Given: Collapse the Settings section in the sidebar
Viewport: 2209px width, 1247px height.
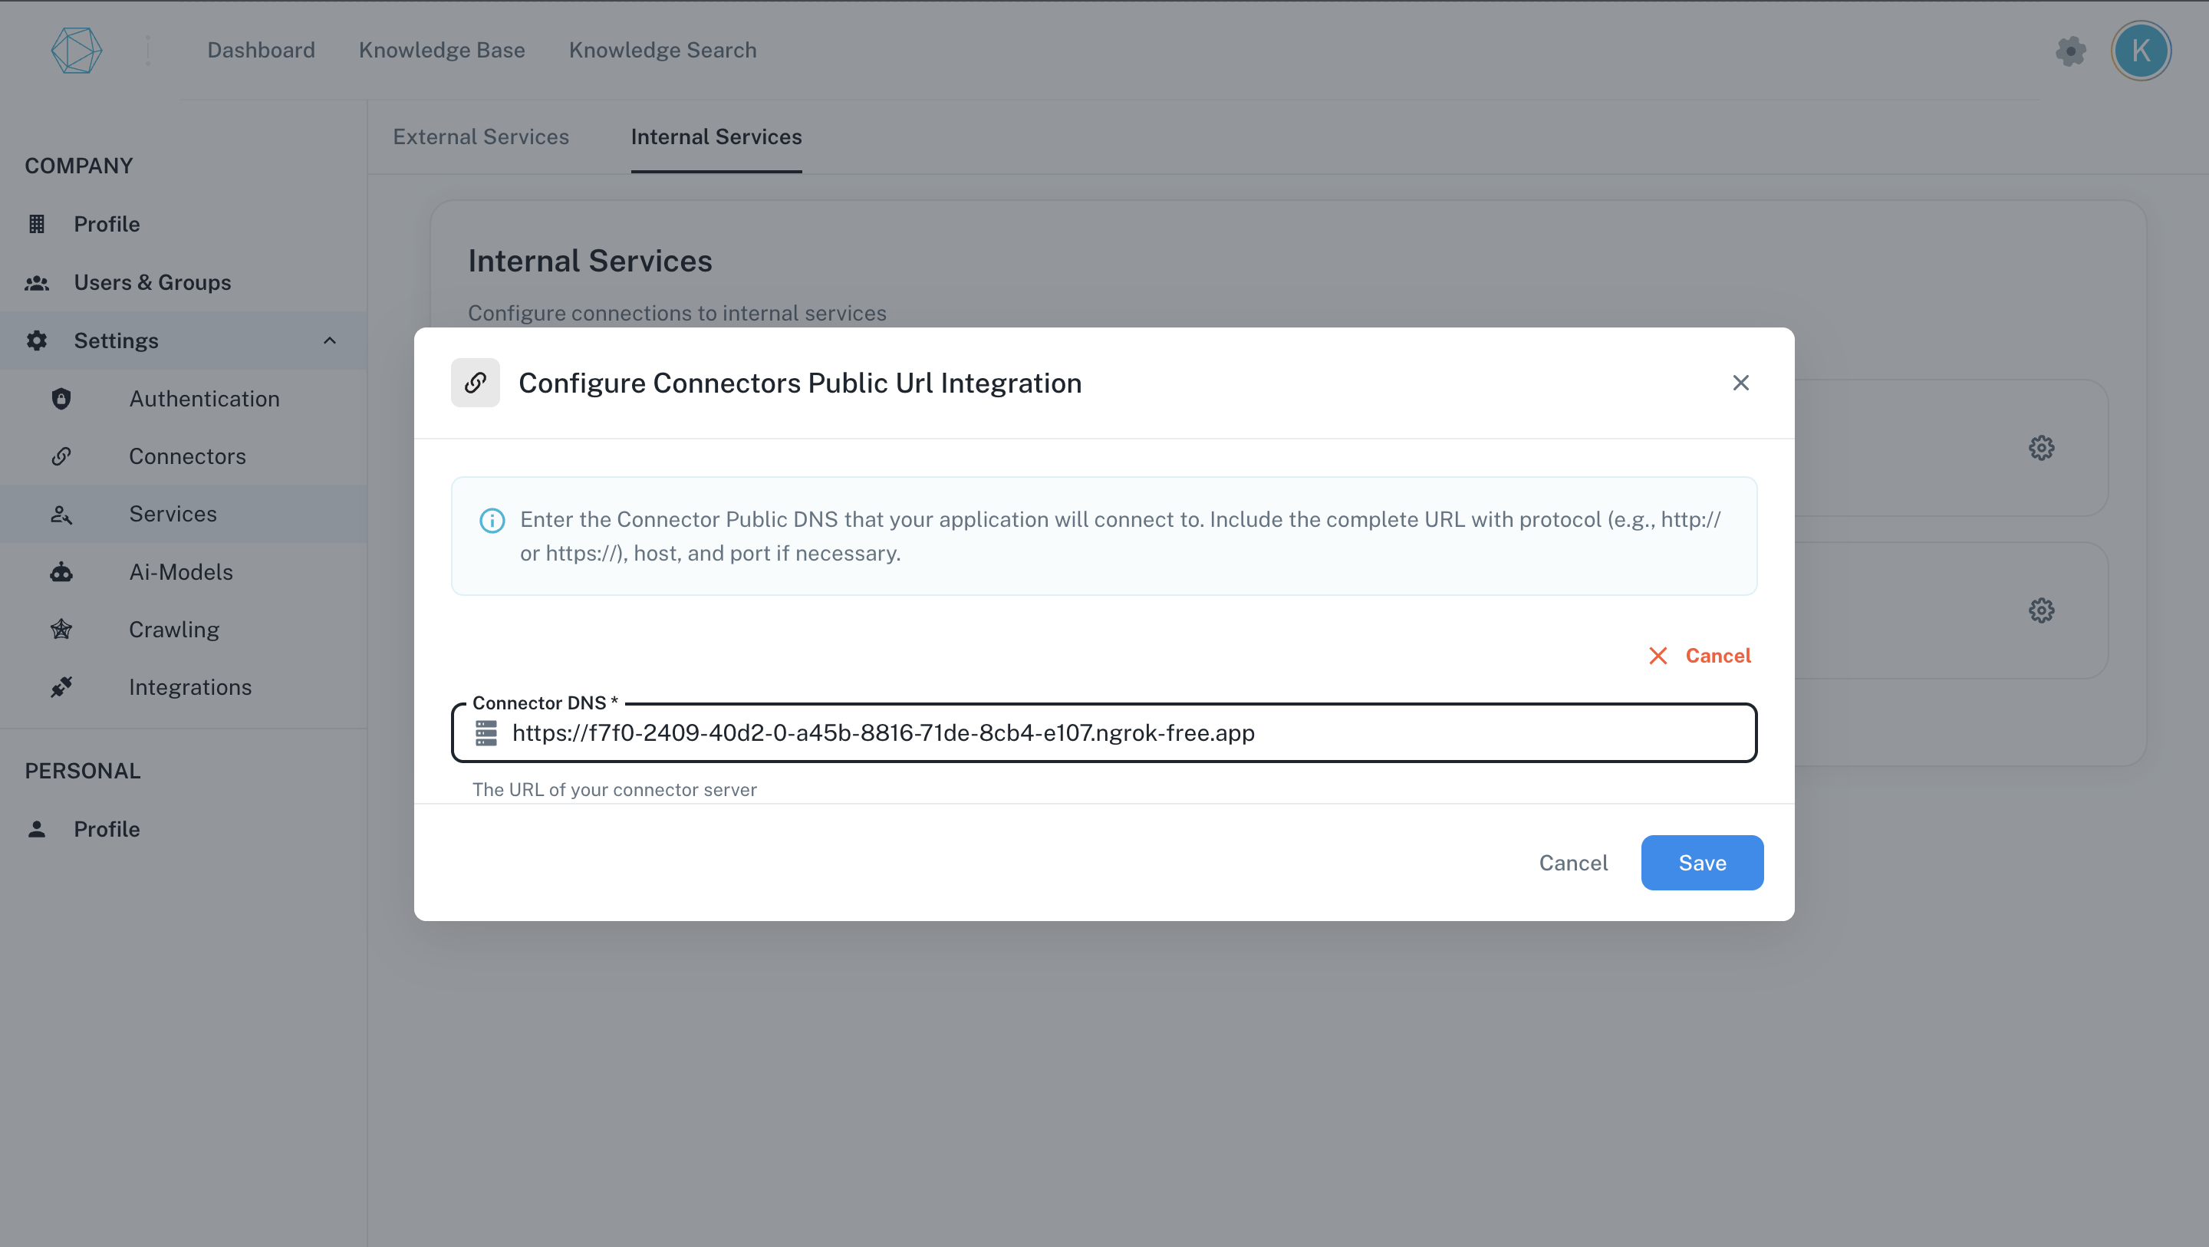Looking at the screenshot, I should (330, 340).
